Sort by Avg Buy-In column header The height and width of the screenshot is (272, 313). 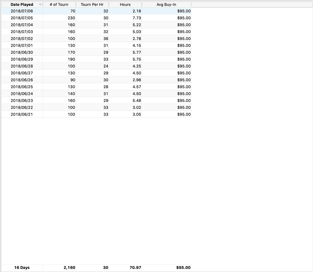point(166,4)
